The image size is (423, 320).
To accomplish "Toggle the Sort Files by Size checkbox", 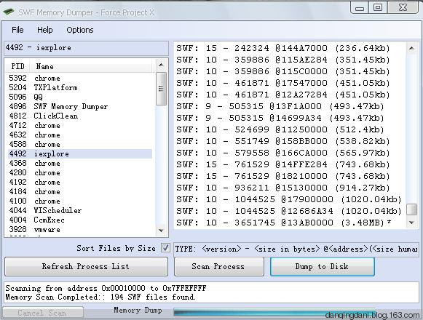I will 165,247.
